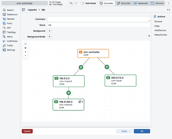Image resolution: width=172 pixels, height=139 pixels.
Task: Click the Apply button
Action: [x=124, y=131]
